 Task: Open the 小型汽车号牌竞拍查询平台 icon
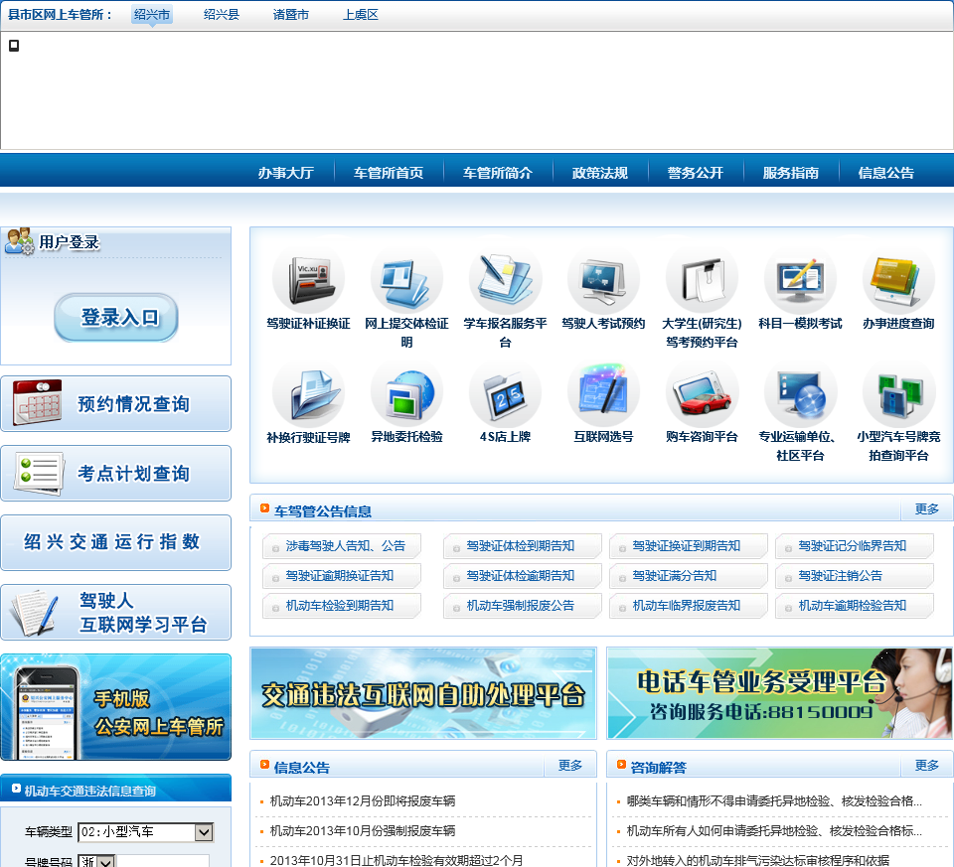898,394
